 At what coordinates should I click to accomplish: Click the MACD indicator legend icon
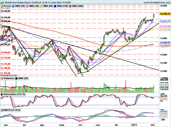2,109
